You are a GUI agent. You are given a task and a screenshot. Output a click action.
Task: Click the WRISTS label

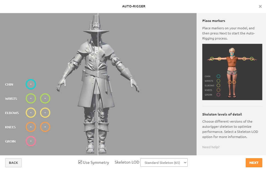tap(11, 98)
